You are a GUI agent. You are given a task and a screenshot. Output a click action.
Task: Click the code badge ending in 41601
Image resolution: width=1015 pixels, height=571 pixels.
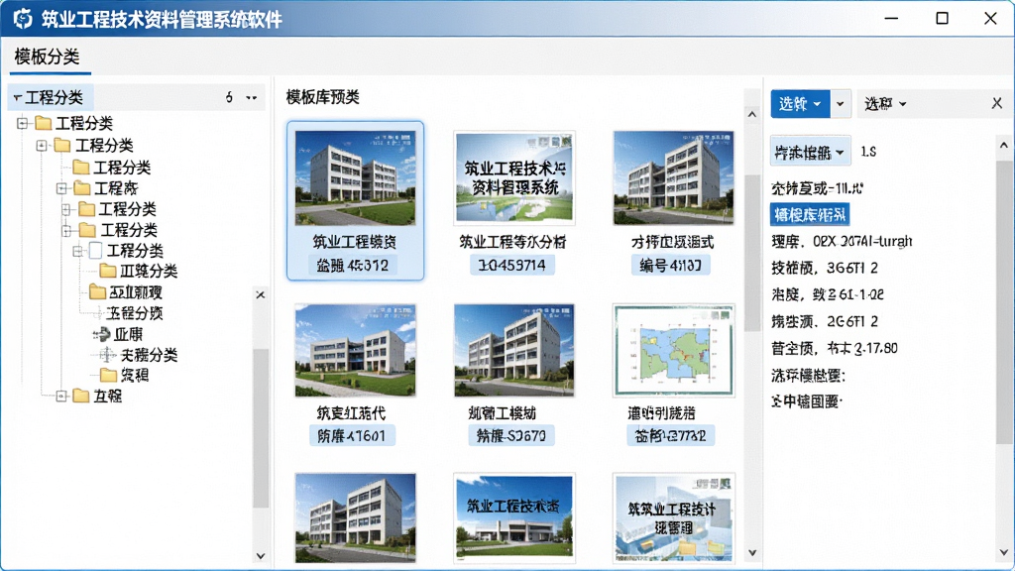[x=352, y=436]
